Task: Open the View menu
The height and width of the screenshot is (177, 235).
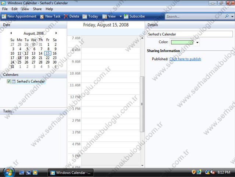Action: (25, 9)
